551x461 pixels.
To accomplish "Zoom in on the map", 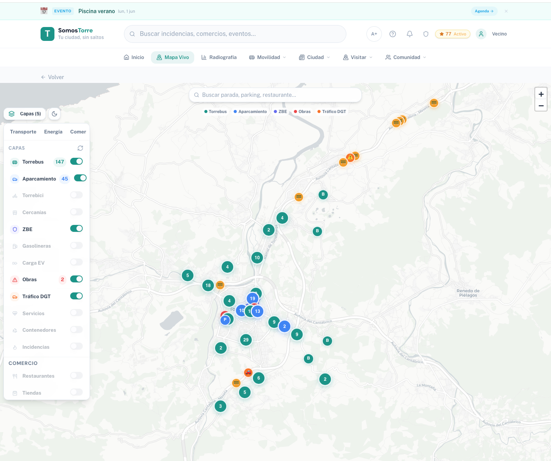I will [x=541, y=94].
